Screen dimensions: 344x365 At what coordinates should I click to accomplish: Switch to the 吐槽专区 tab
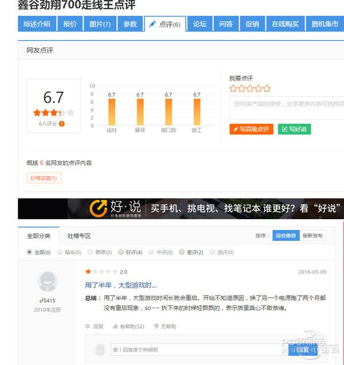[x=79, y=236]
